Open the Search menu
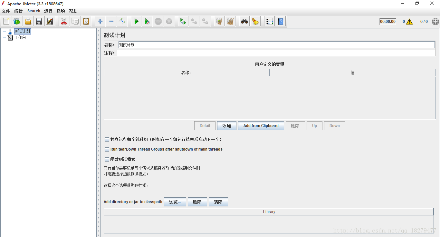This screenshot has width=440, height=237. pos(34,11)
